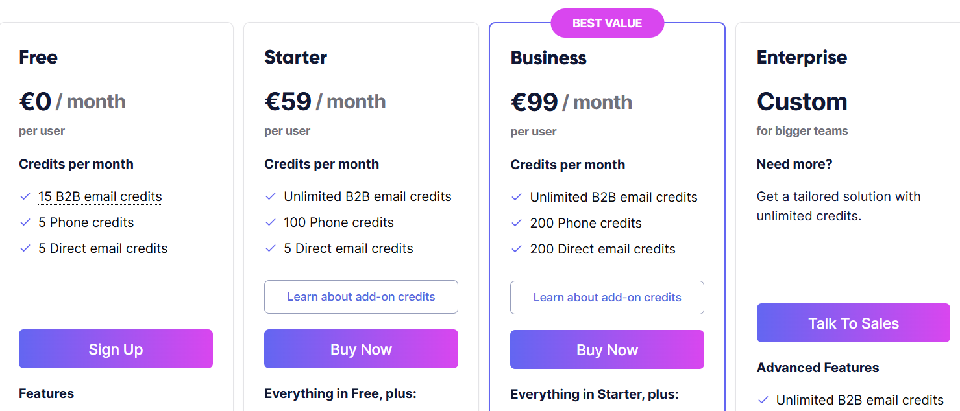Click the Custom pricing label under Enterprise

802,101
